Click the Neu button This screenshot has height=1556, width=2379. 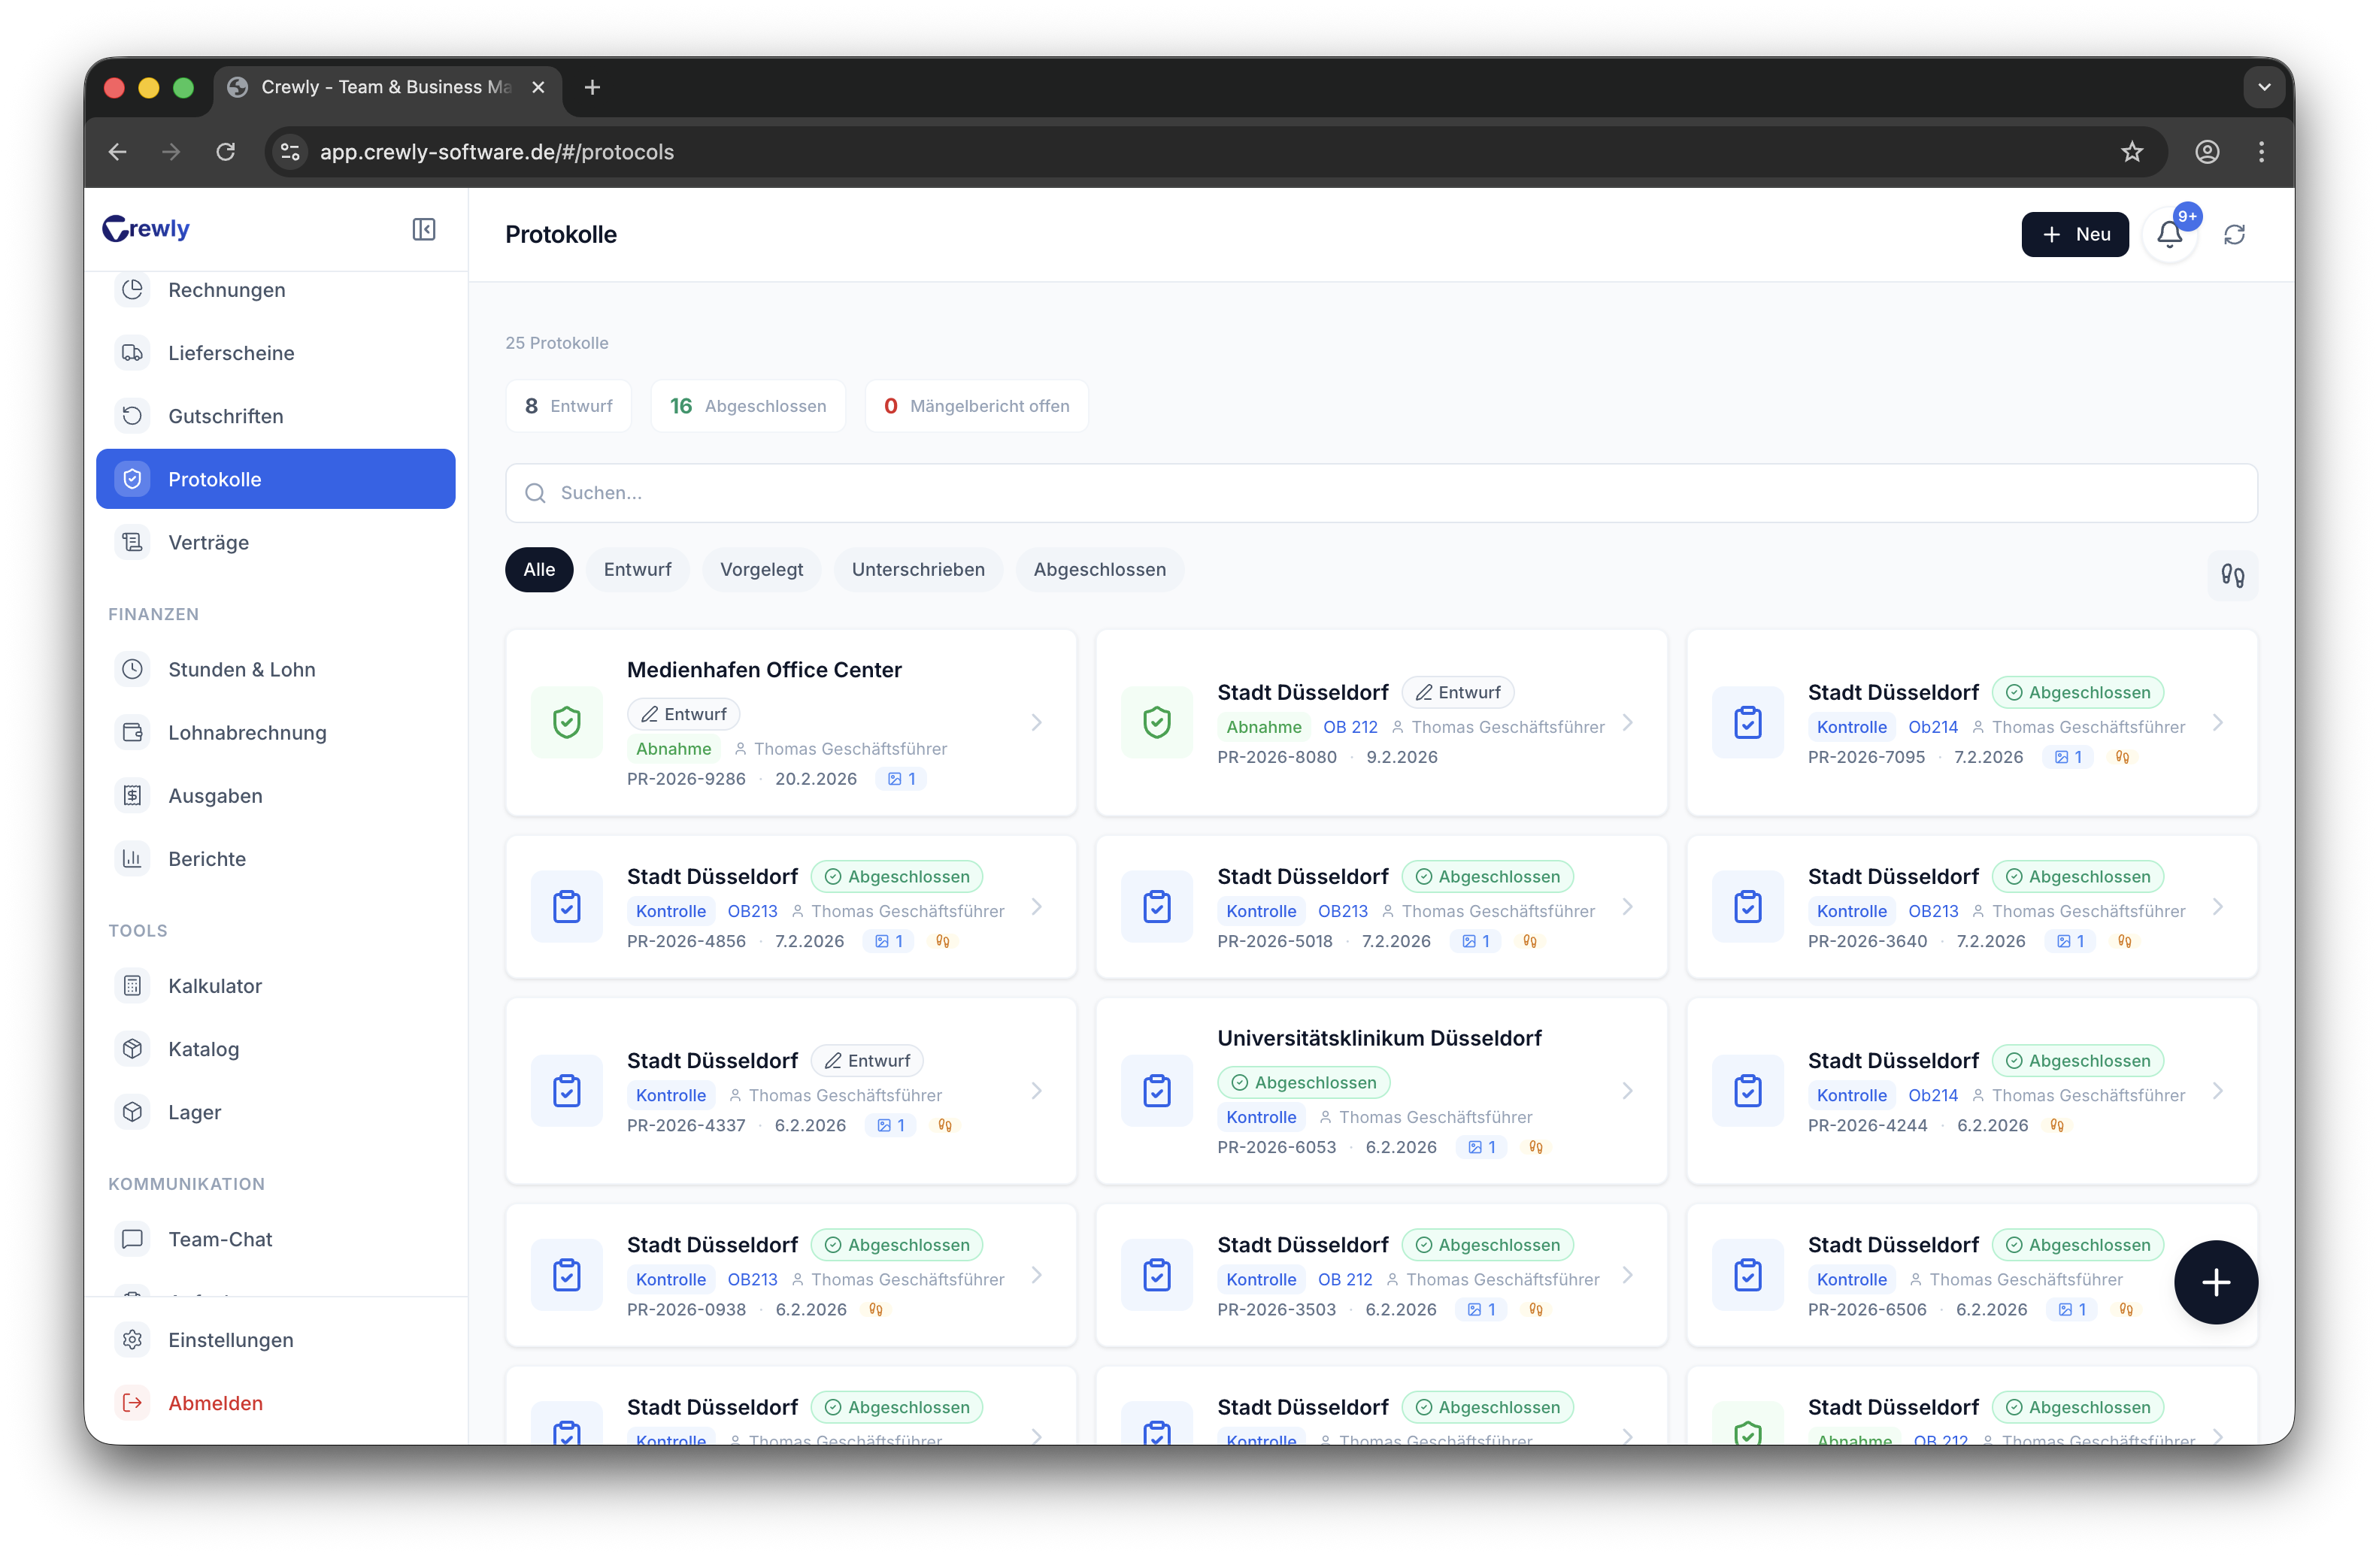coord(2074,235)
